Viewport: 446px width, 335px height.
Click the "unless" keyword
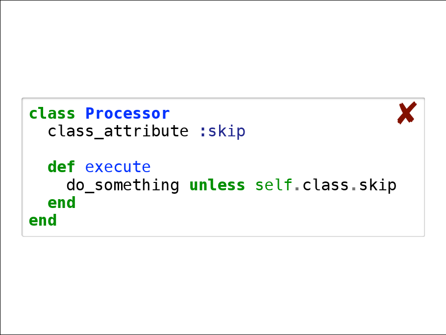coord(217,185)
